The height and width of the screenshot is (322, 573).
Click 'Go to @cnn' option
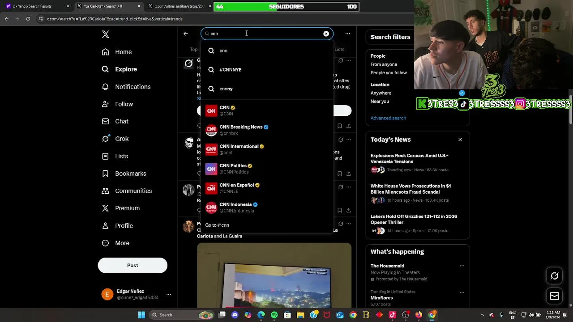coord(267,225)
